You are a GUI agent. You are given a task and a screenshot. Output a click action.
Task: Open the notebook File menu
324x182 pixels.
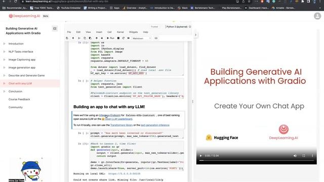[69, 32]
